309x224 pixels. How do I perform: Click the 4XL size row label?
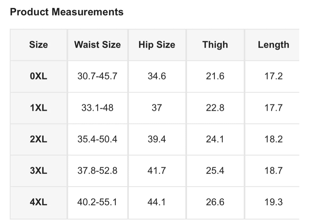click(39, 202)
